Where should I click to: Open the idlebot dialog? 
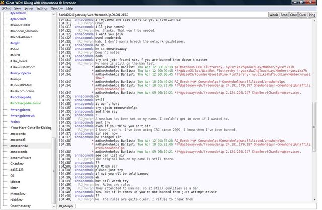pos(15,182)
